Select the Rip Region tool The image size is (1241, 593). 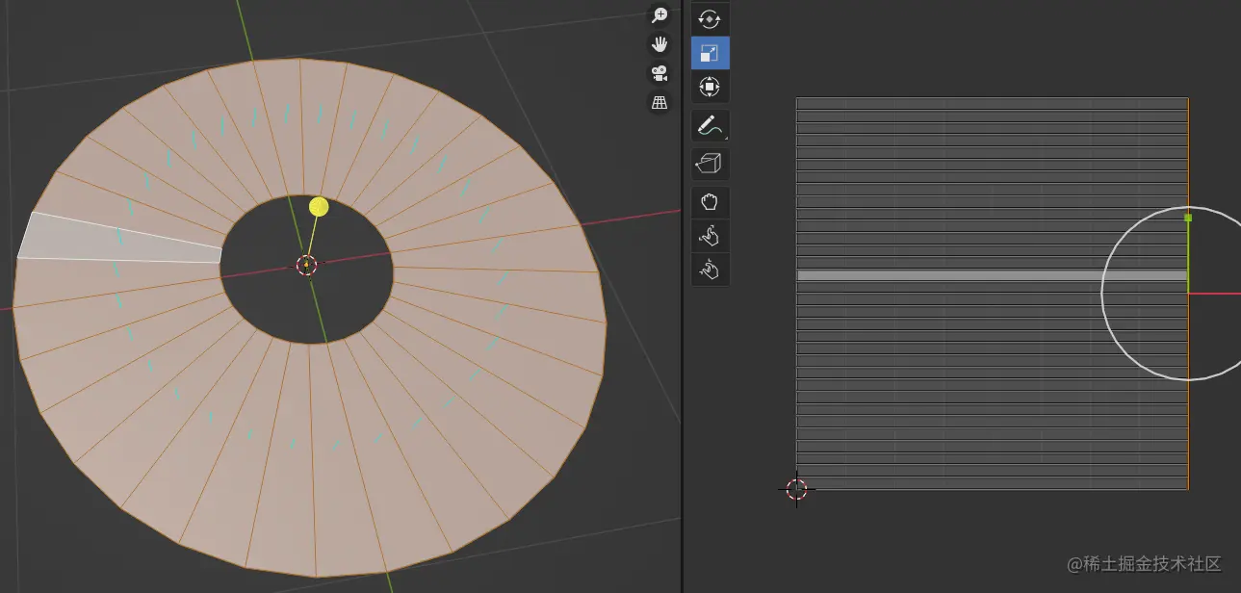tap(710, 164)
